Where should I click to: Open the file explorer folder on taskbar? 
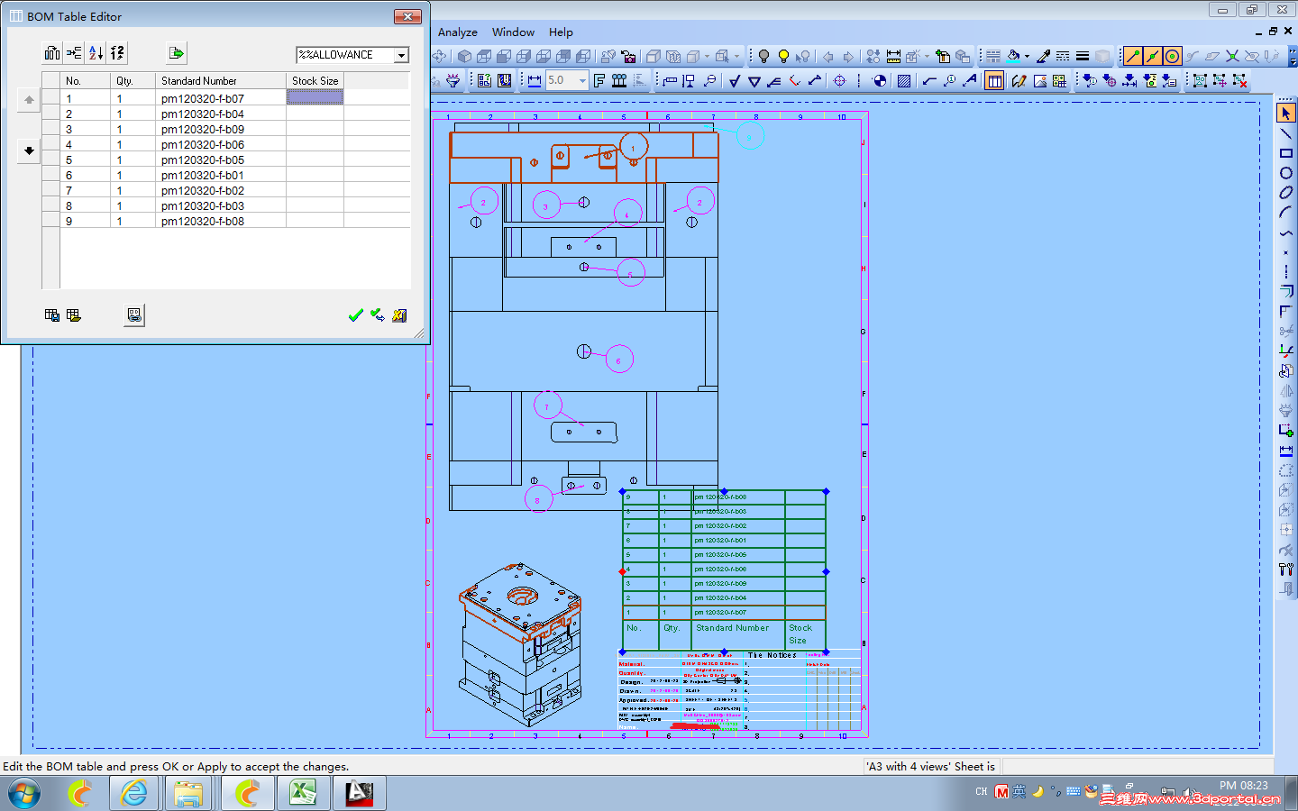[189, 794]
